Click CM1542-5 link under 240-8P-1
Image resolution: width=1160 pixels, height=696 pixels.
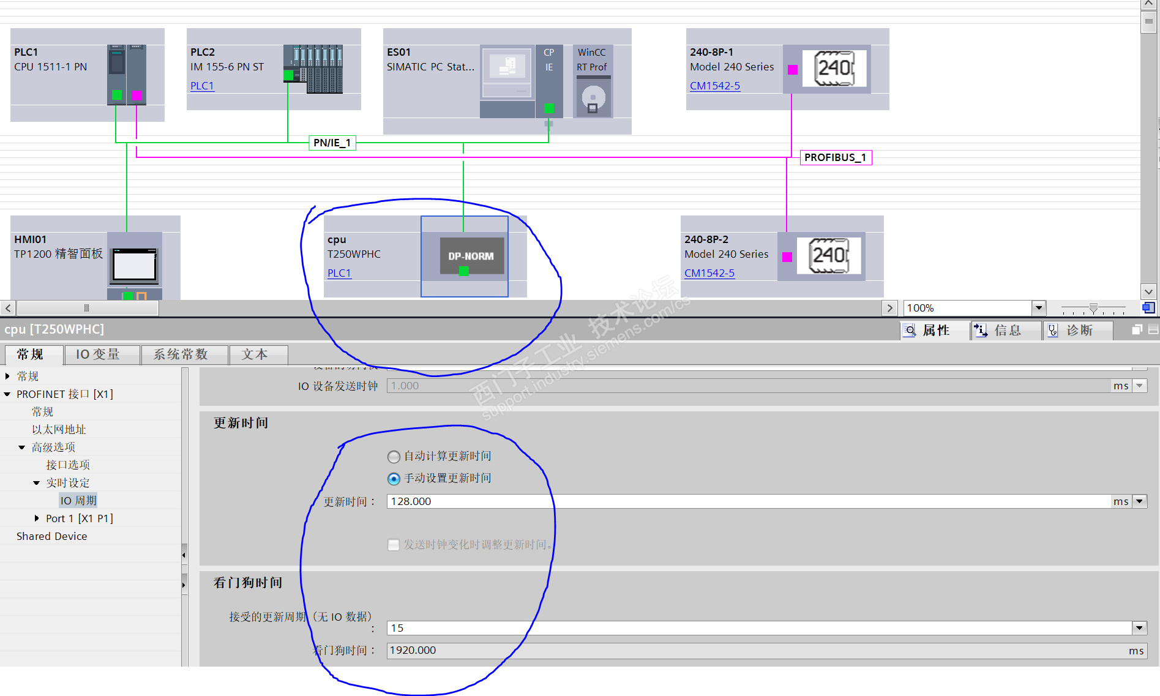coord(715,86)
